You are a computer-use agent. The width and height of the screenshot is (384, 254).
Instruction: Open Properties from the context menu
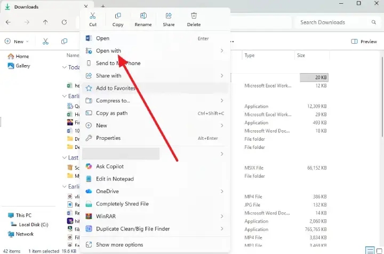click(x=156, y=138)
